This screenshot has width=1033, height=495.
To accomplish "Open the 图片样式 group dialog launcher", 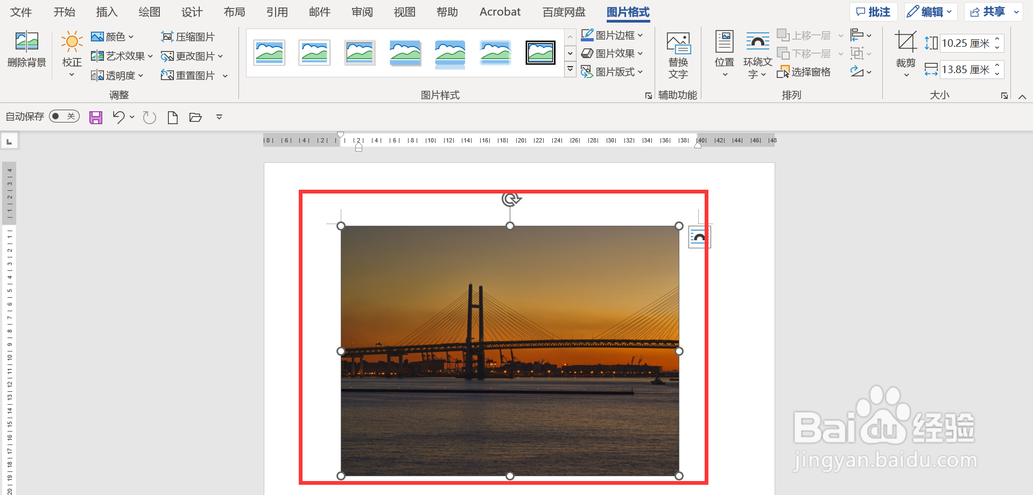I will [x=648, y=96].
